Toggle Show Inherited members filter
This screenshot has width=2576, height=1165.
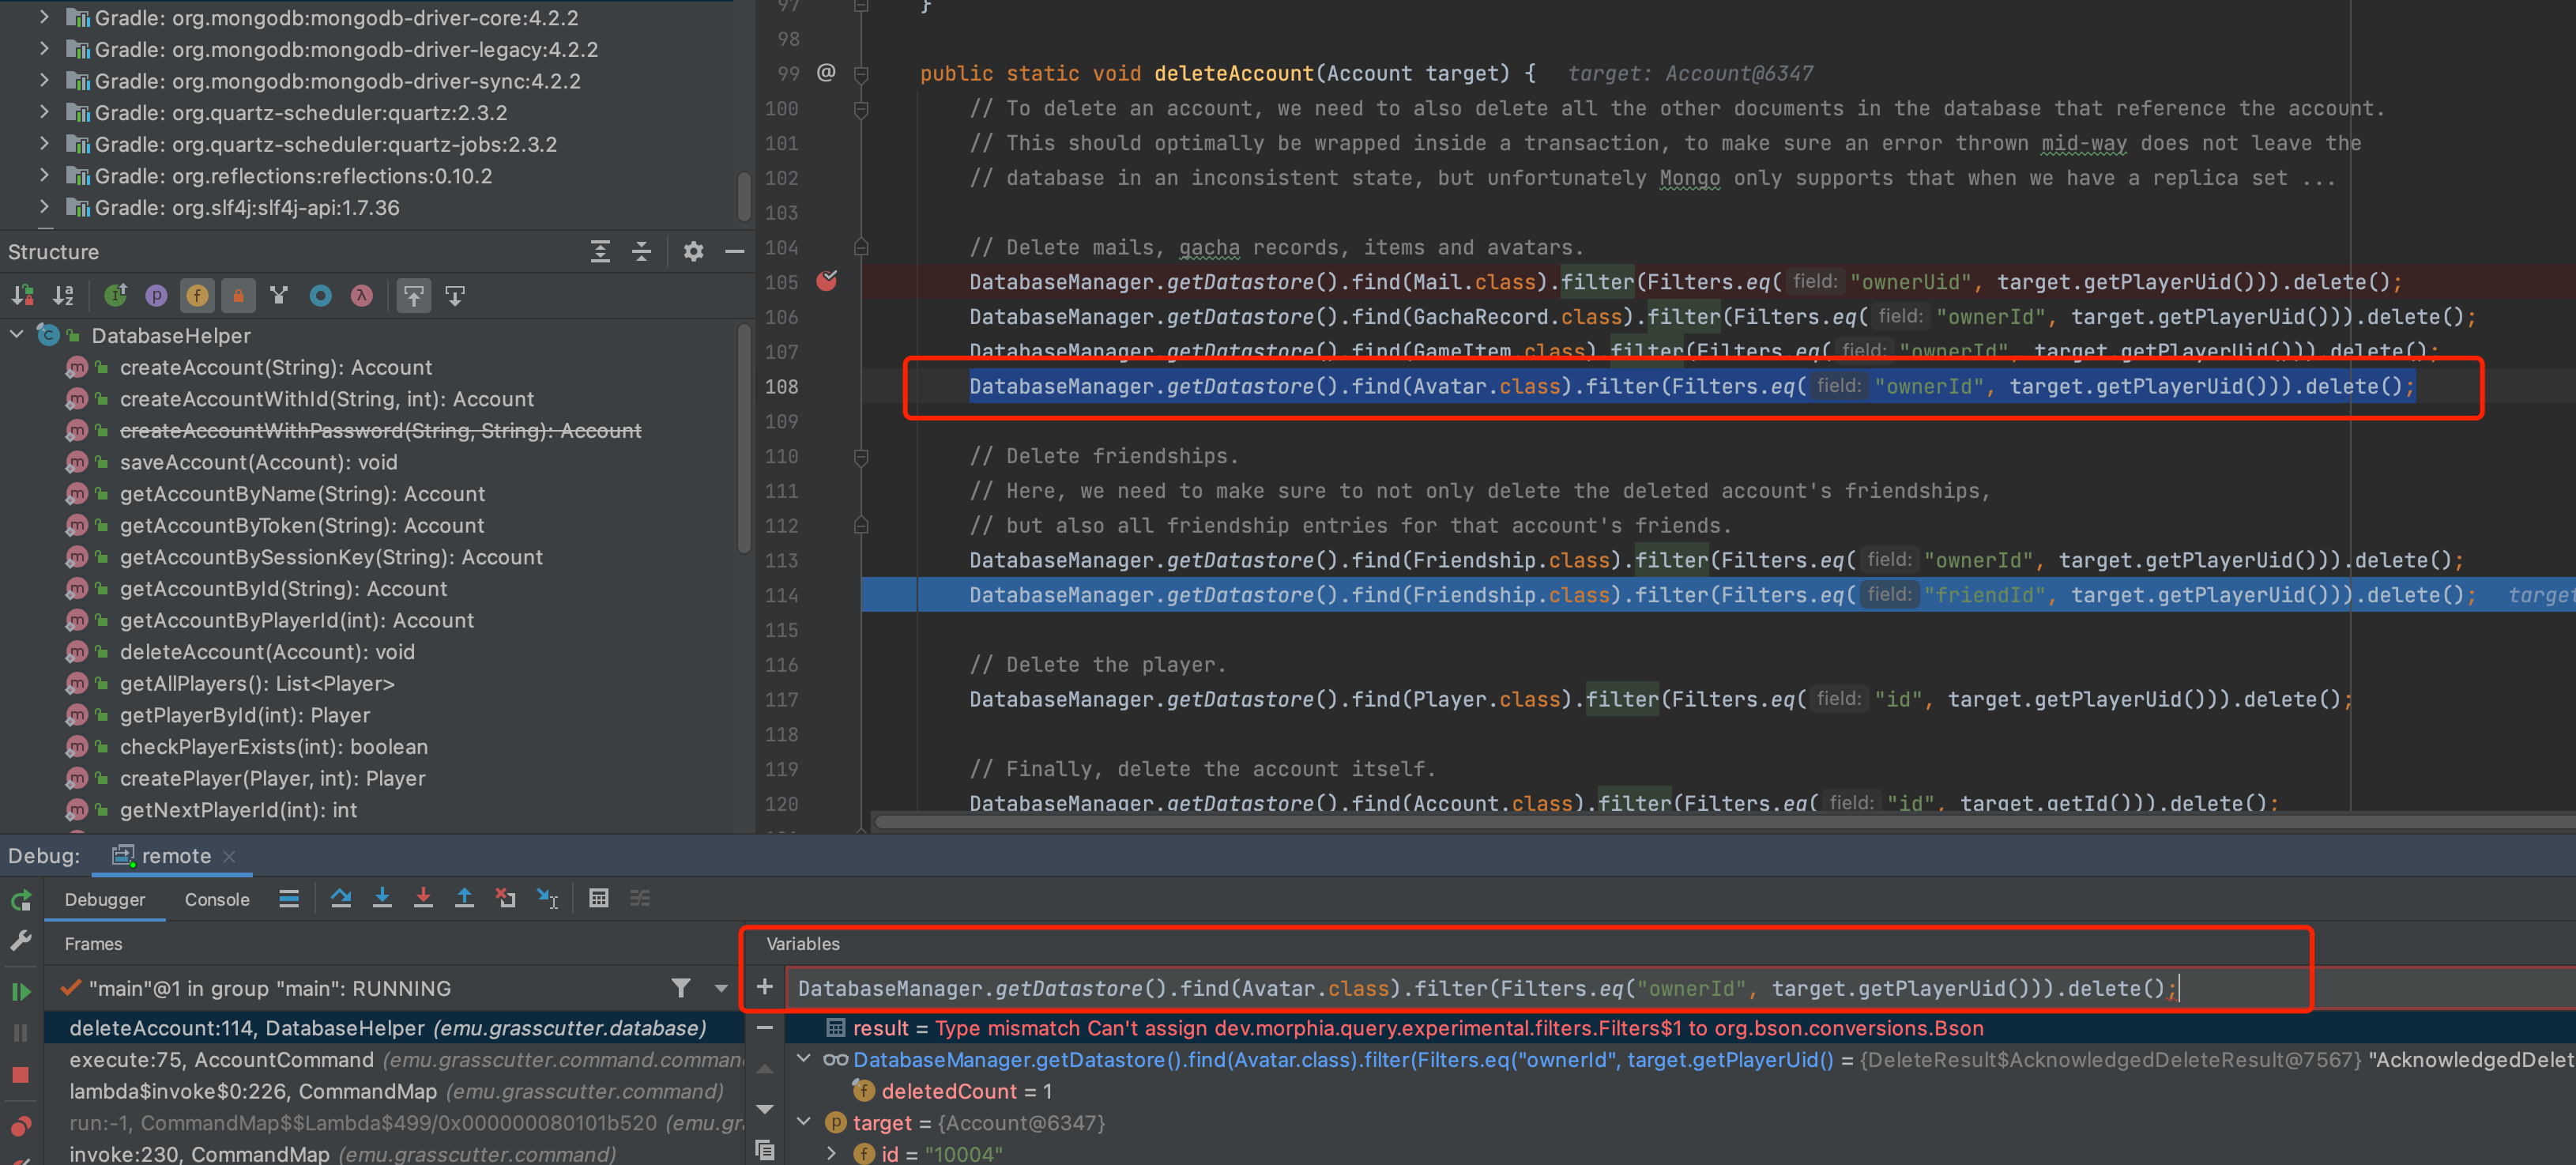coord(115,295)
